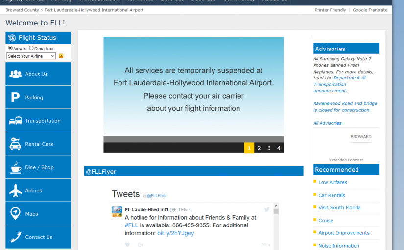Click the Google Translate link
This screenshot has width=404, height=250.
click(x=370, y=10)
